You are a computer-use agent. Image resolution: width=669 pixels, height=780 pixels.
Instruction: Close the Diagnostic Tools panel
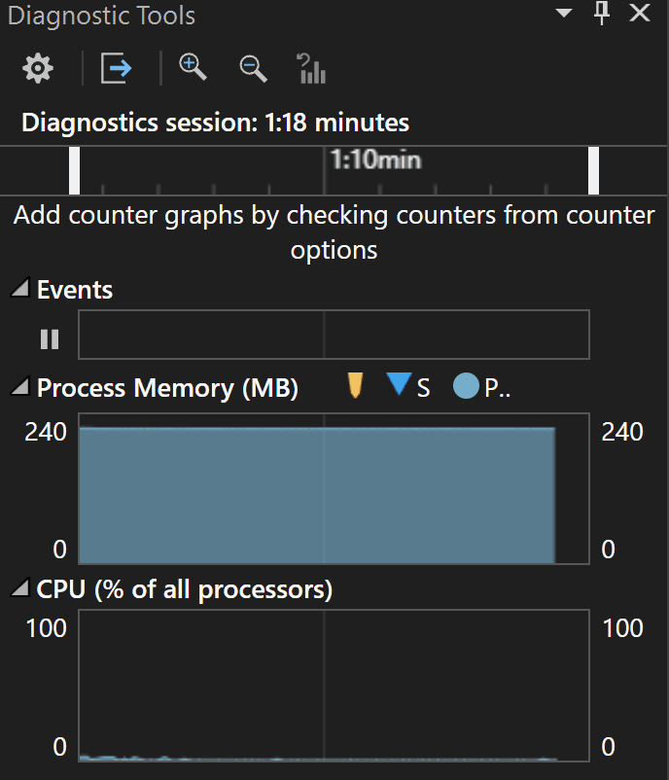click(640, 13)
